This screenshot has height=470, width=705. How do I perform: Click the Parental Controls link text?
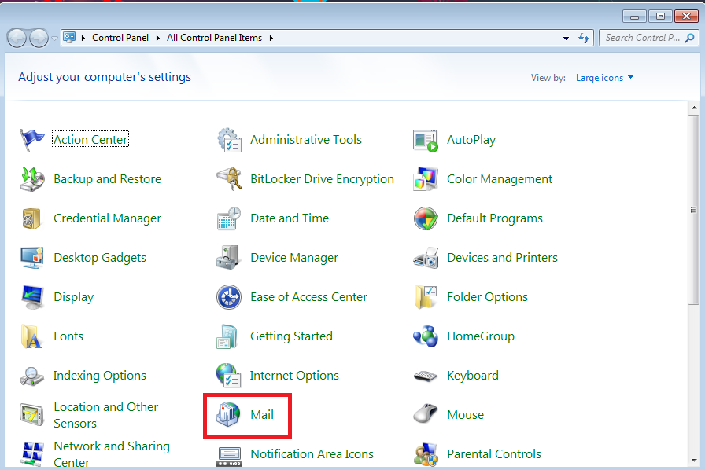[493, 453]
